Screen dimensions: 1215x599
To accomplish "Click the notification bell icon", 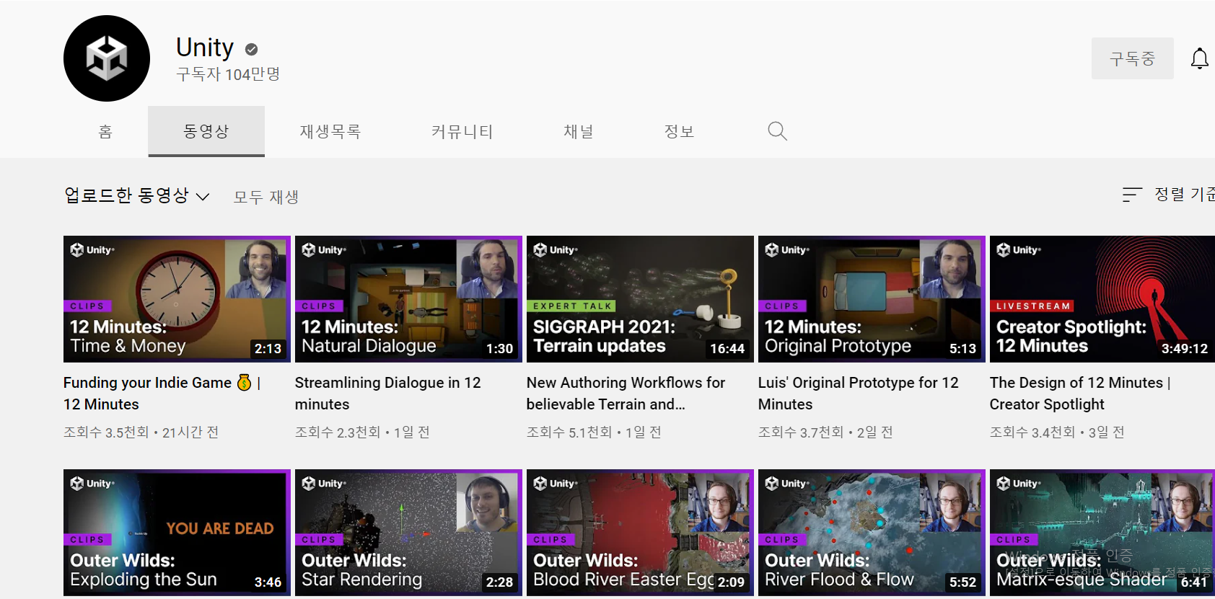I will point(1199,58).
